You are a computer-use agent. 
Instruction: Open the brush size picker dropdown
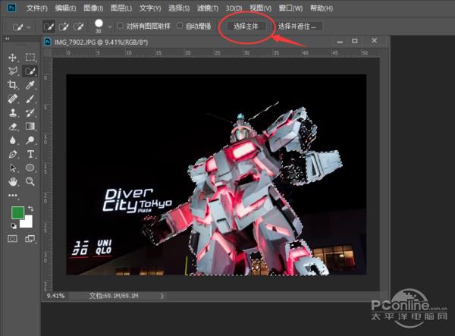pyautogui.click(x=110, y=27)
